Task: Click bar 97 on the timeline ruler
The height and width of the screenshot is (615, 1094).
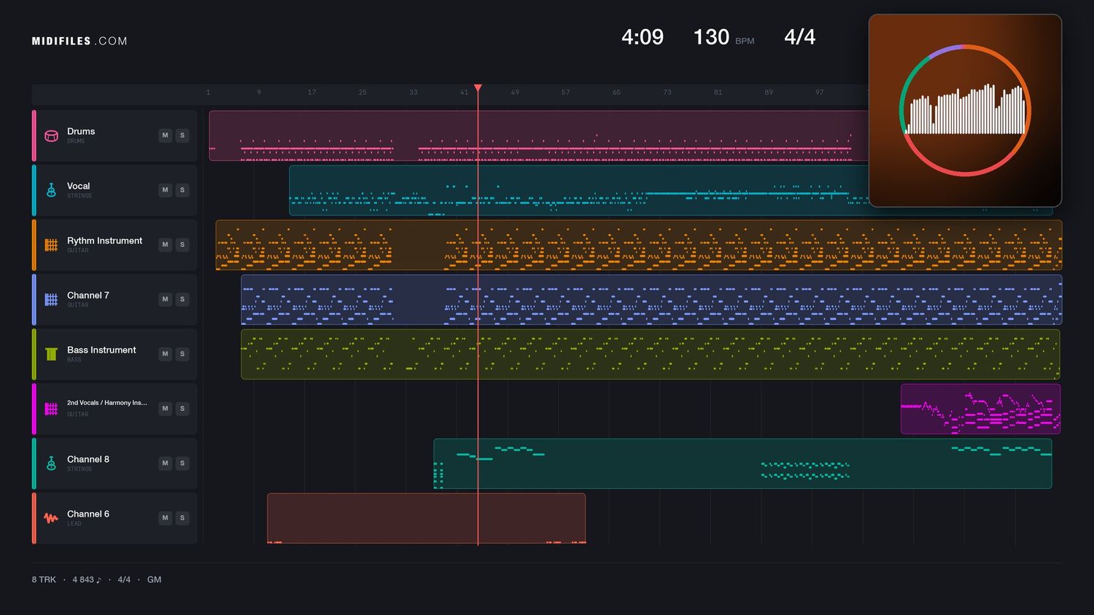Action: [819, 93]
